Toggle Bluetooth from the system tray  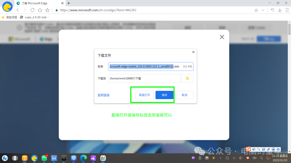(x=261, y=158)
